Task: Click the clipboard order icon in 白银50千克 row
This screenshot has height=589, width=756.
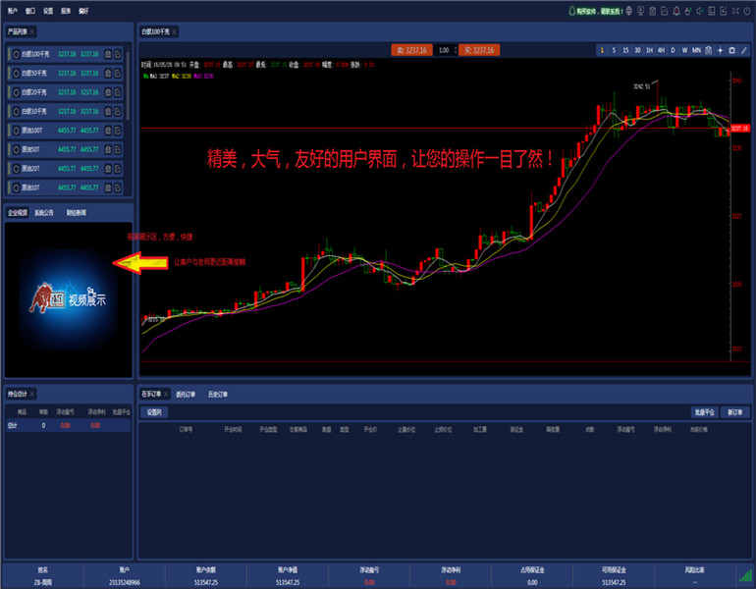Action: 108,74
